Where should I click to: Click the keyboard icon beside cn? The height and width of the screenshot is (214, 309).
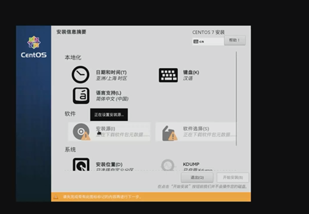196,41
